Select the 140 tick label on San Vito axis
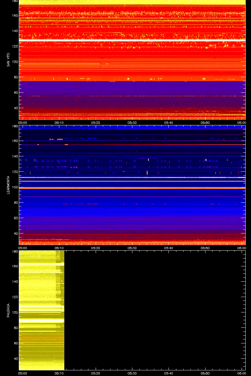Image resolution: width=251 pixels, height=376 pixels. pyautogui.click(x=15, y=31)
